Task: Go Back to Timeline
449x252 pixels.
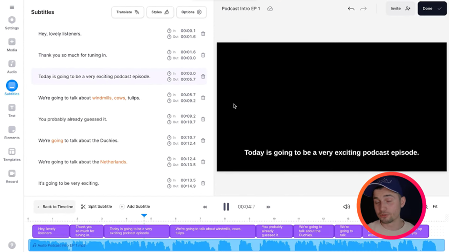Action: (x=55, y=207)
